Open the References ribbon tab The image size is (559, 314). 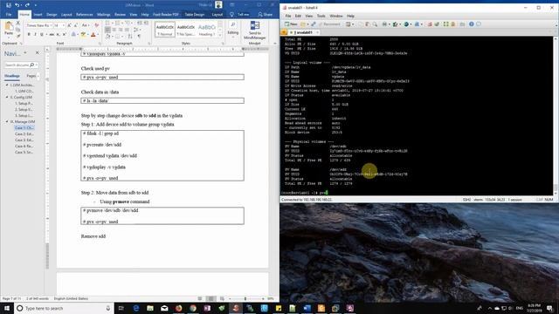pos(85,15)
